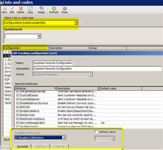
Task: Click into the Name input field
Action: 53,63
